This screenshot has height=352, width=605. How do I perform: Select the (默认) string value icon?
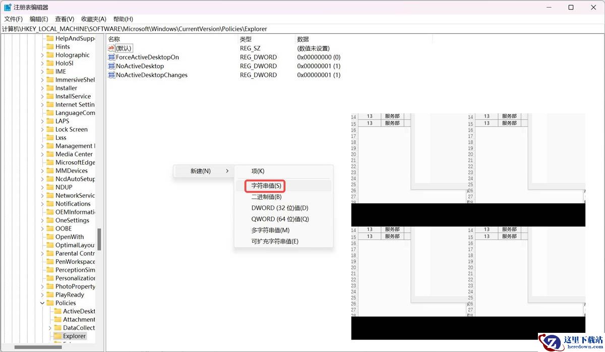click(111, 48)
